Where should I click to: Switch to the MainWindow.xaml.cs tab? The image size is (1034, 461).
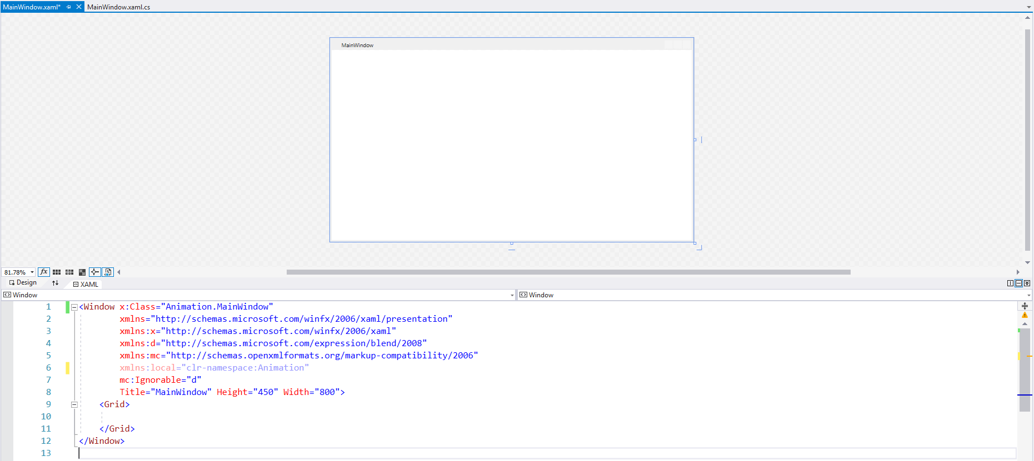click(x=118, y=7)
